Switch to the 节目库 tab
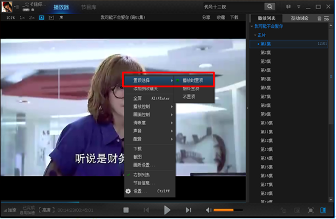 pos(89,7)
